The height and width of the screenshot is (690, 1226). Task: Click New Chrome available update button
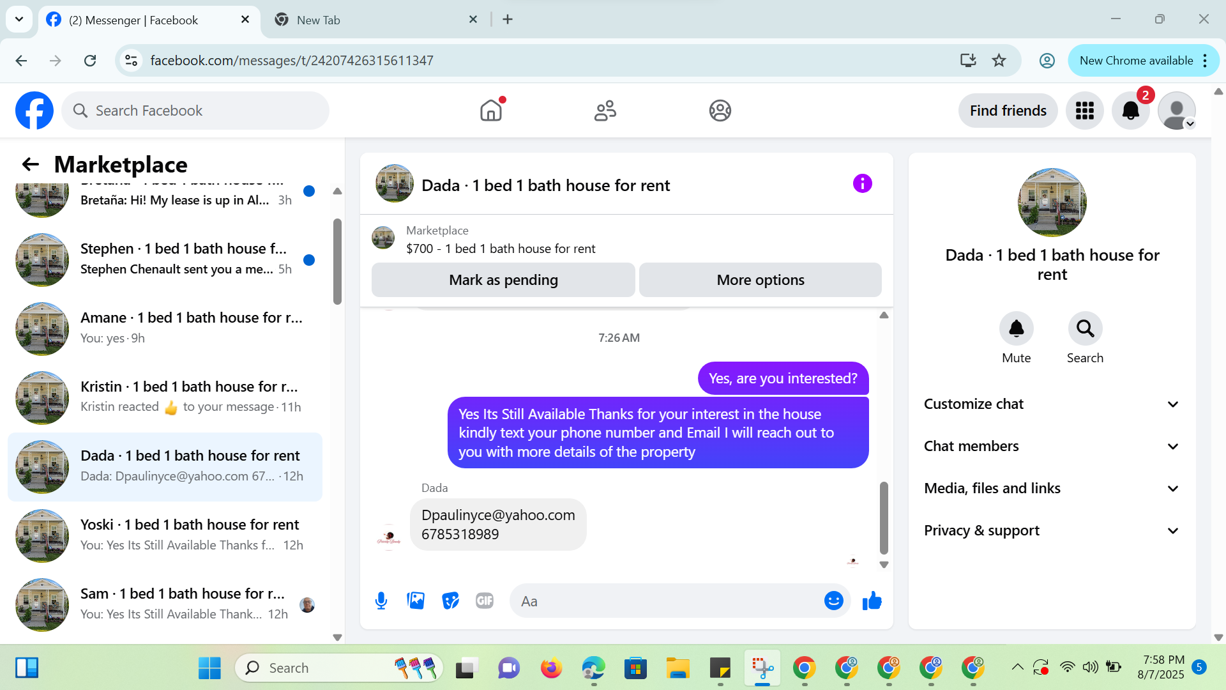pos(1136,61)
